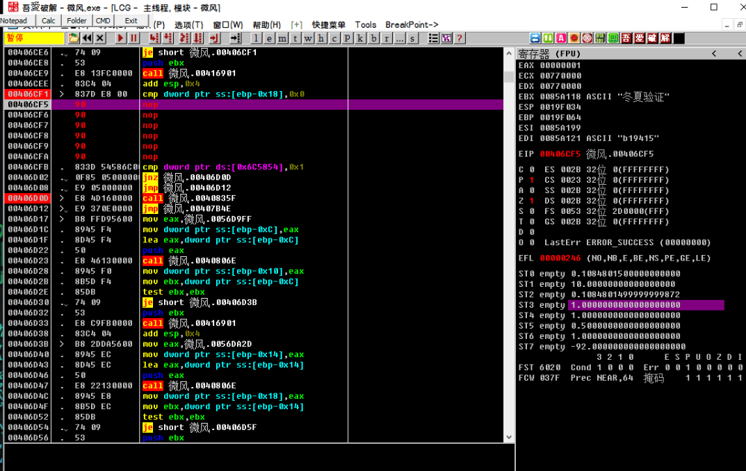Click the blue swap arrows plugin icon

[x=535, y=38]
